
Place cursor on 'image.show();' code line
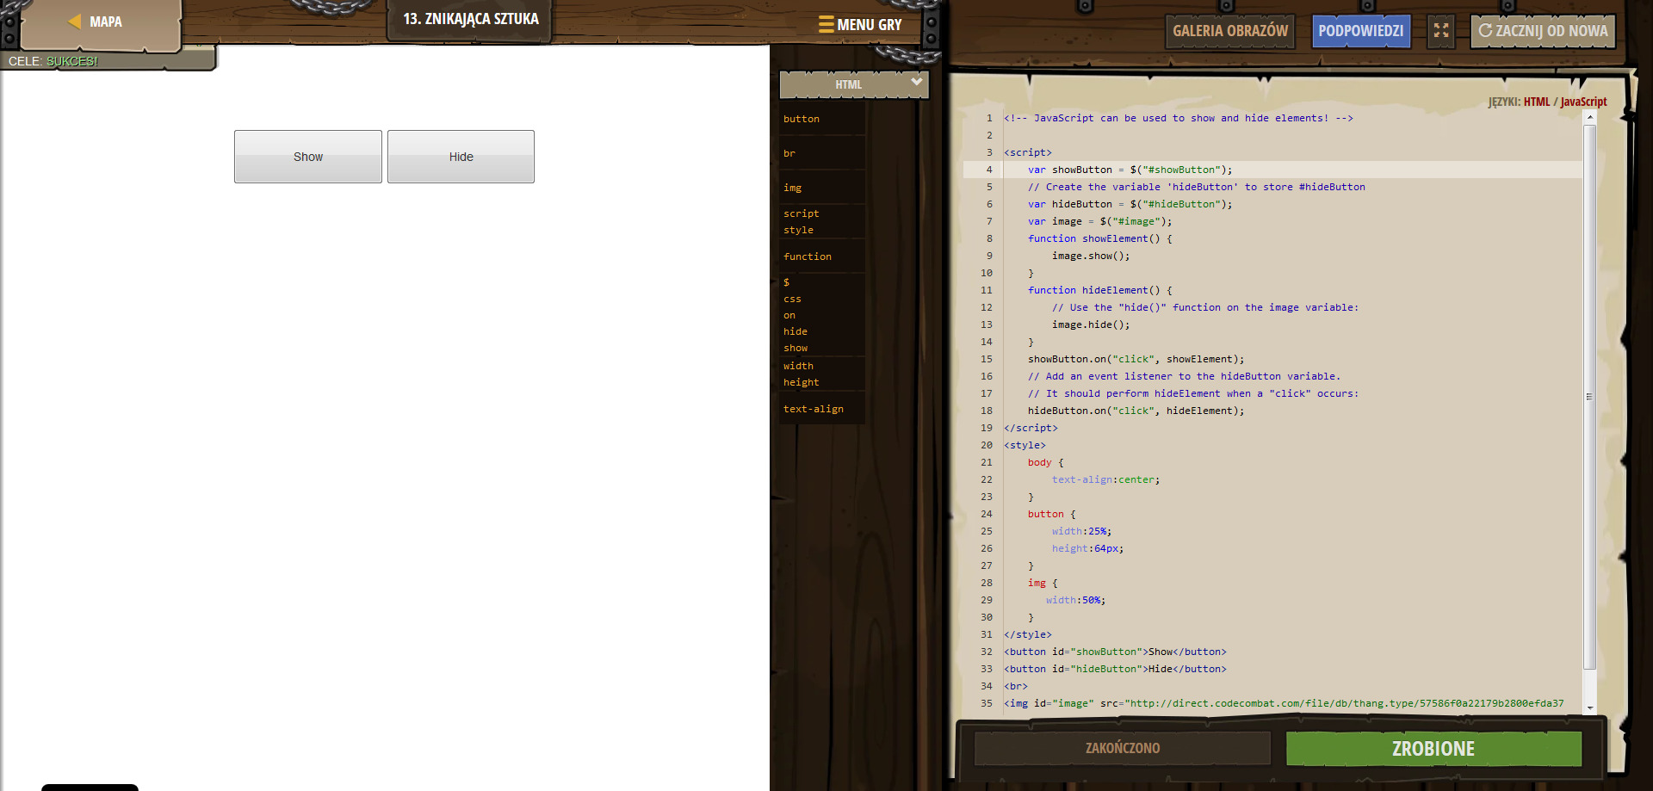coord(1091,256)
